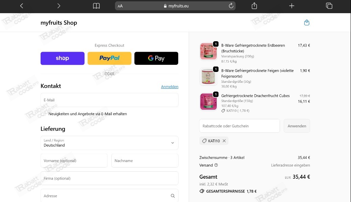The height and width of the screenshot is (202, 351).
Task: Go forward with the browser forward arrow
Action: pos(59,6)
